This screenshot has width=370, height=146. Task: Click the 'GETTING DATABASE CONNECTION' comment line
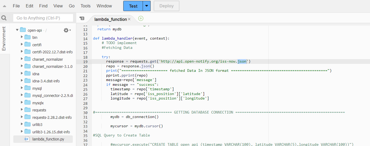(x=219, y=112)
